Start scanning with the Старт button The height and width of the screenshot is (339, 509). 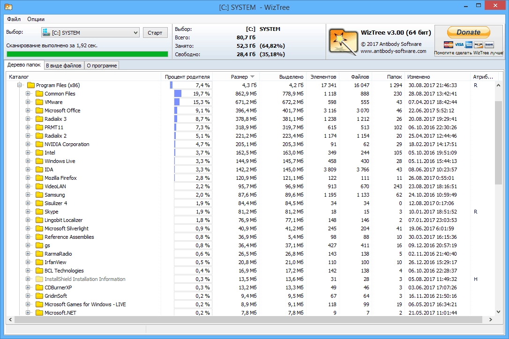[155, 33]
